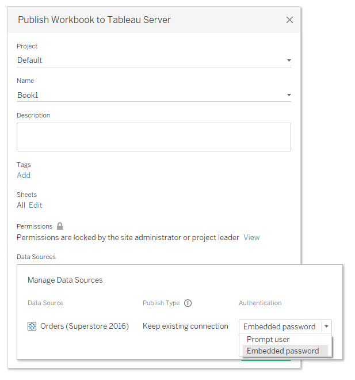Click inside the Description text box
Image resolution: width=355 pixels, height=380 pixels.
click(x=154, y=137)
